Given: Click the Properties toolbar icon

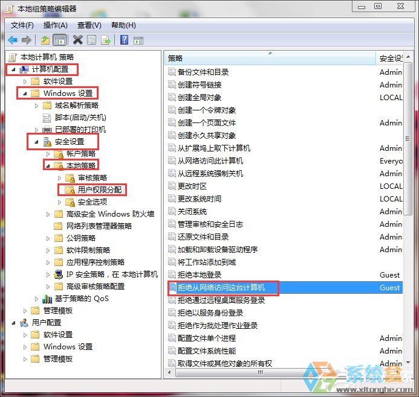Looking at the screenshot, I should (92, 40).
